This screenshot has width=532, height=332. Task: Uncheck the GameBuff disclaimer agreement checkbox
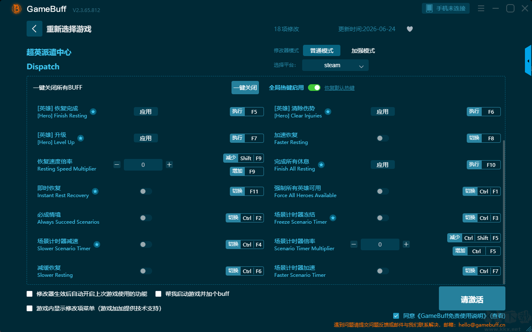pos(396,316)
